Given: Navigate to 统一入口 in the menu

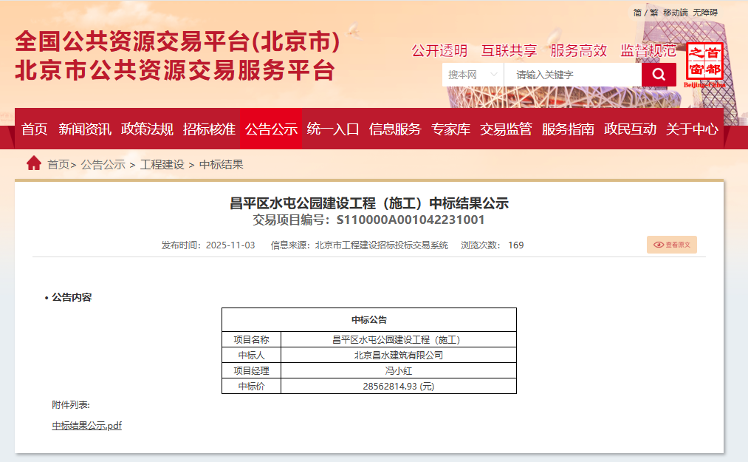Looking at the screenshot, I should [x=333, y=129].
